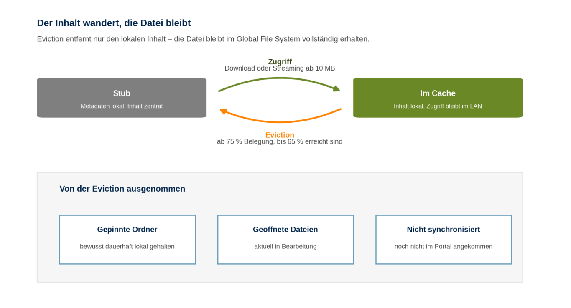Select "noch nicht im Portal angekommen" text
This screenshot has width=571, height=308.
444,246
